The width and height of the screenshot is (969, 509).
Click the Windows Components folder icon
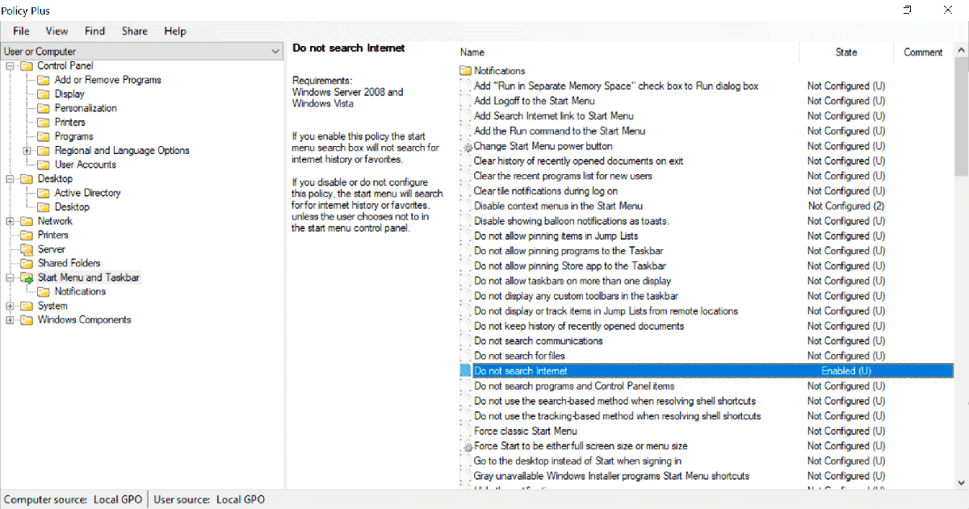click(x=26, y=320)
